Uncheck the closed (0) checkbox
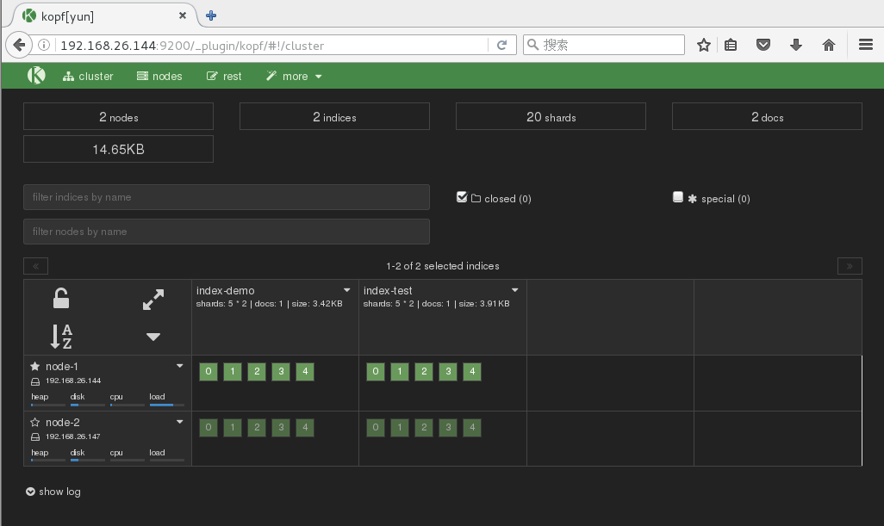The image size is (884, 526). click(x=462, y=196)
